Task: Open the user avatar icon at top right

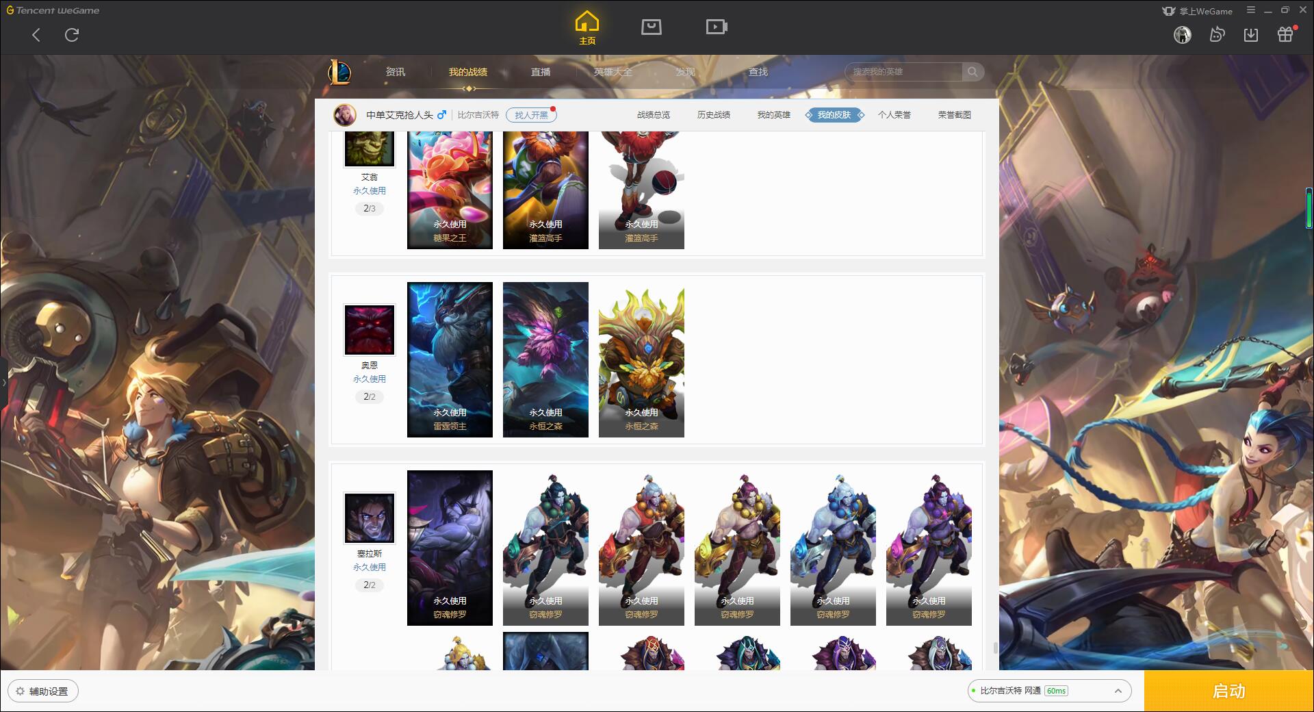Action: coord(1182,35)
